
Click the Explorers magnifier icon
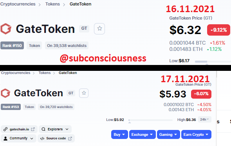tap(43, 129)
